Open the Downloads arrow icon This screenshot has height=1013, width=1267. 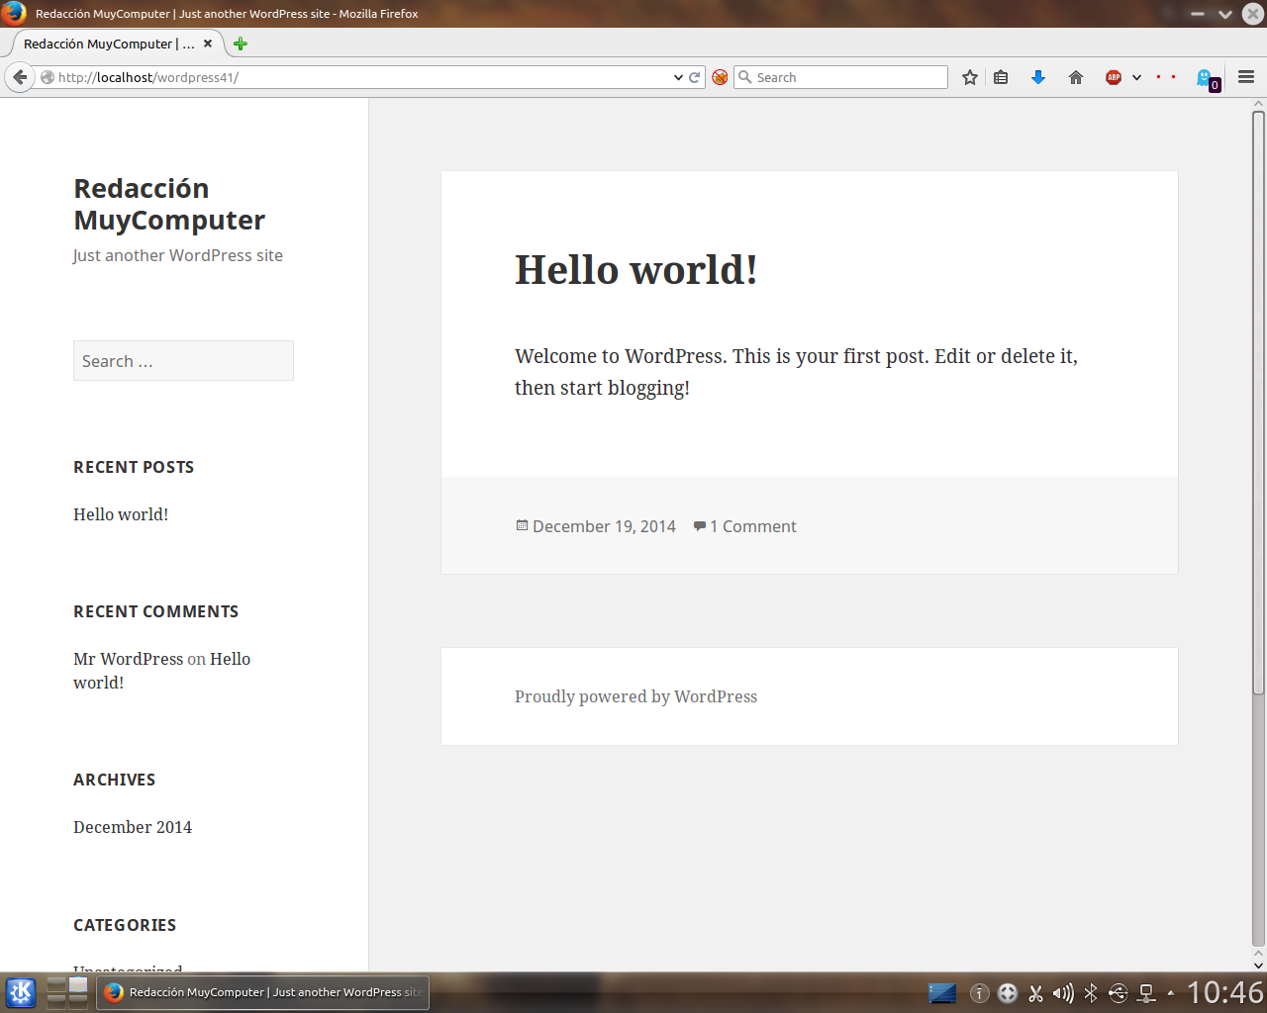[x=1038, y=76]
